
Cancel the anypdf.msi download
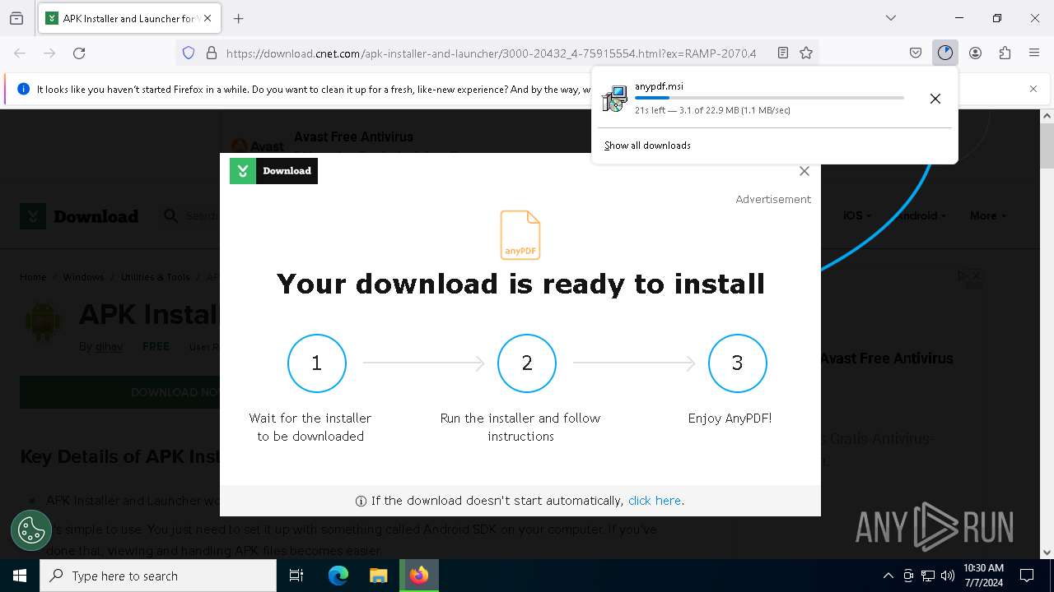[935, 99]
